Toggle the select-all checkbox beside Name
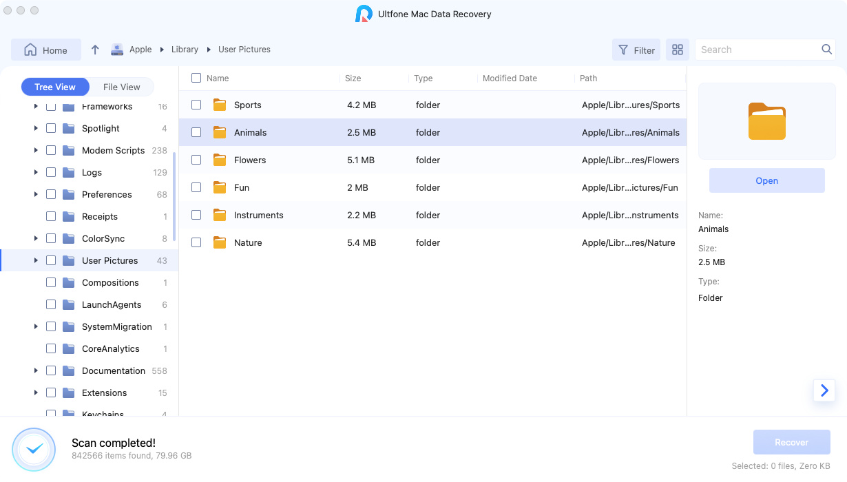The width and height of the screenshot is (847, 482). 196,78
